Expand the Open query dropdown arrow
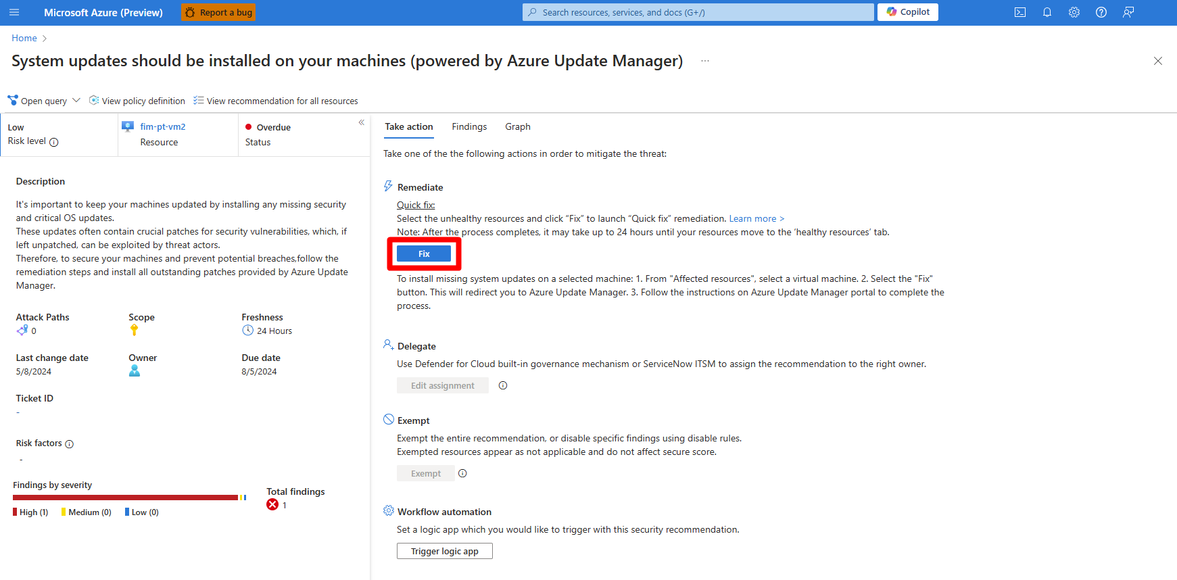This screenshot has height=580, width=1177. click(x=76, y=100)
